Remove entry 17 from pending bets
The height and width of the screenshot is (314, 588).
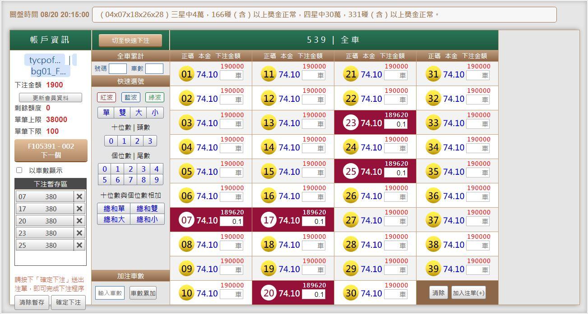(79, 209)
